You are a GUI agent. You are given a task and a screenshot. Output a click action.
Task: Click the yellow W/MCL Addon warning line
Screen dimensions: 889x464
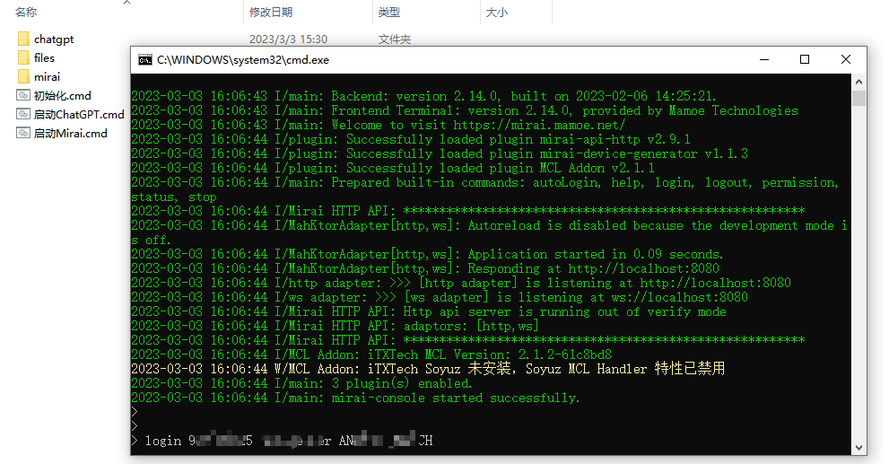428,369
